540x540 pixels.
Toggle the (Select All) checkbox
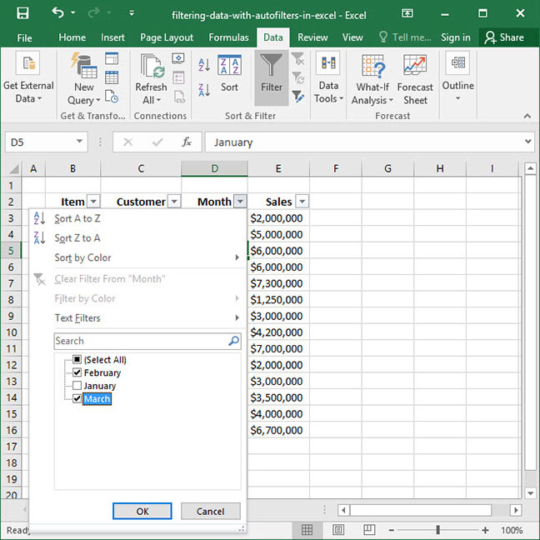pos(77,360)
